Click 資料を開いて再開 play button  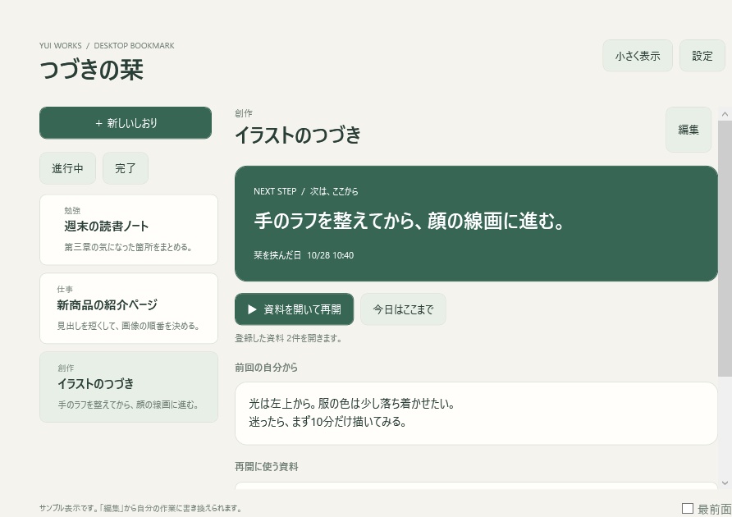[x=294, y=309]
